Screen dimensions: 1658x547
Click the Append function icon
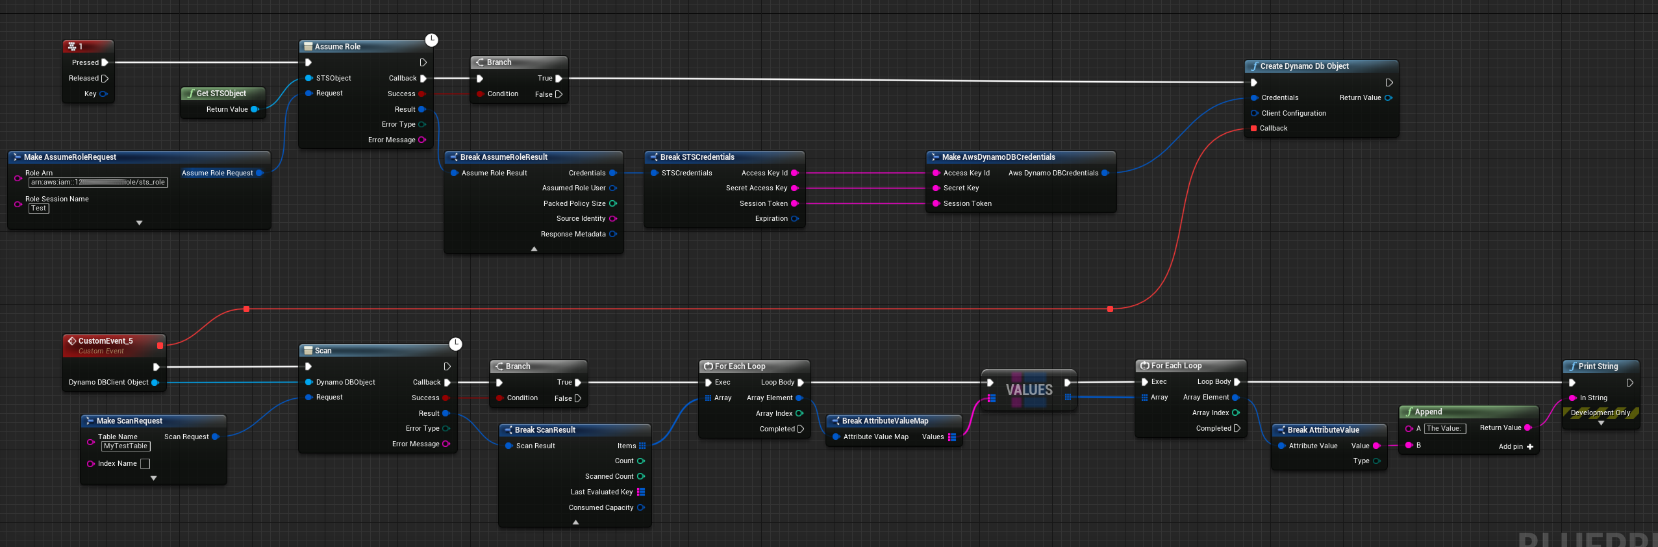[x=1409, y=412]
